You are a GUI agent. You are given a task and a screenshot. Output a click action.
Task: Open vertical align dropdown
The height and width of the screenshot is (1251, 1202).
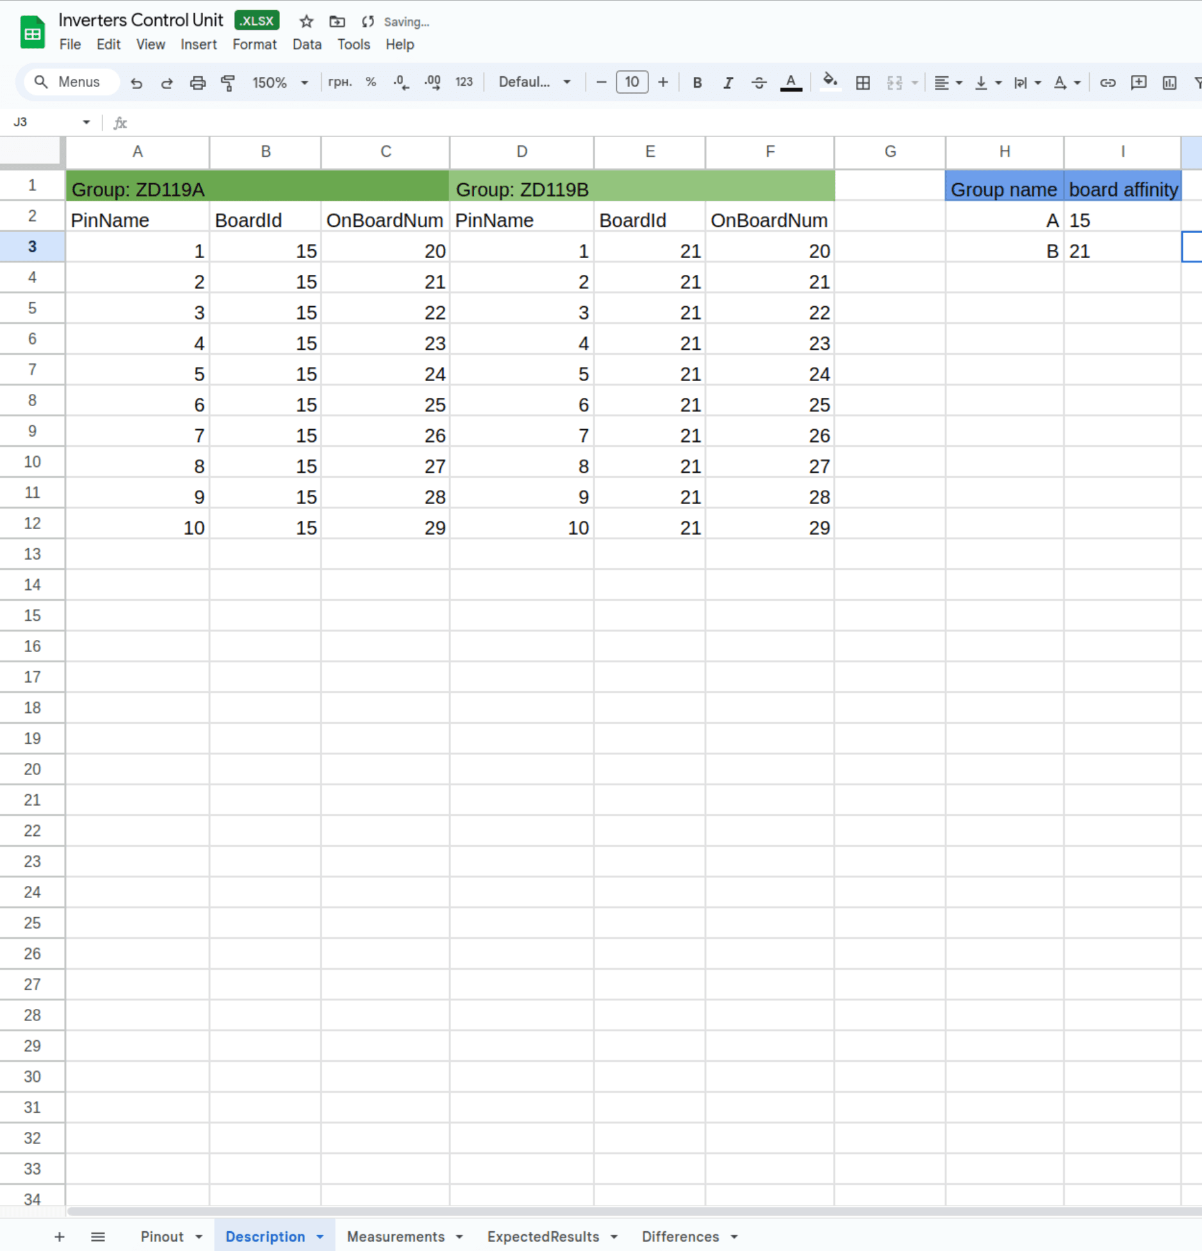987,83
